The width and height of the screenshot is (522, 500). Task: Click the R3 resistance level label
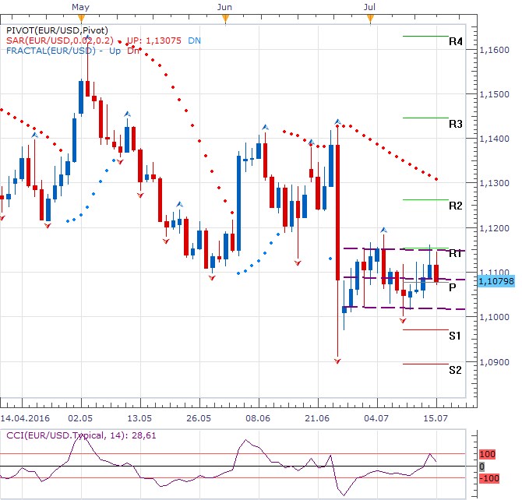coord(456,124)
